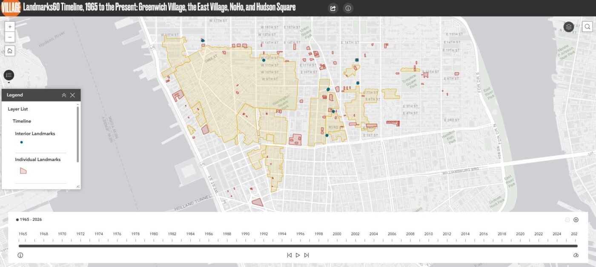This screenshot has width=596, height=267.
Task: Show timeline info at bottom left
Action: 20,255
